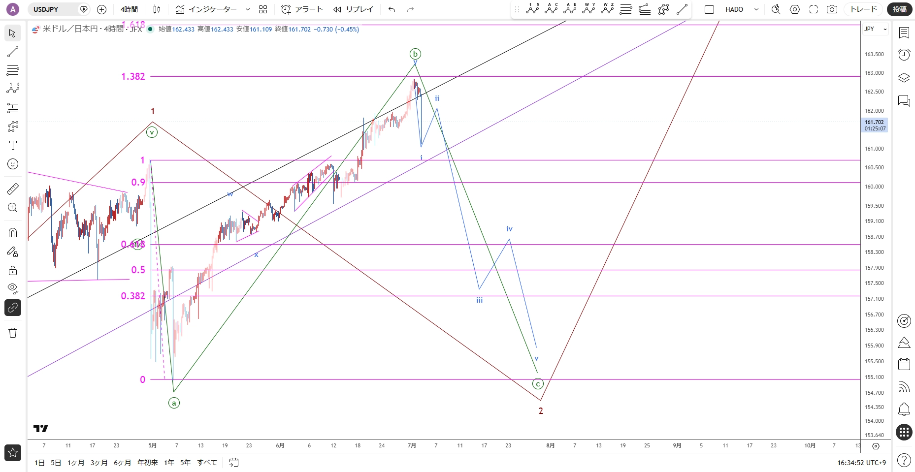Open the alerts bell in right sidebar
The image size is (915, 472).
(x=904, y=409)
